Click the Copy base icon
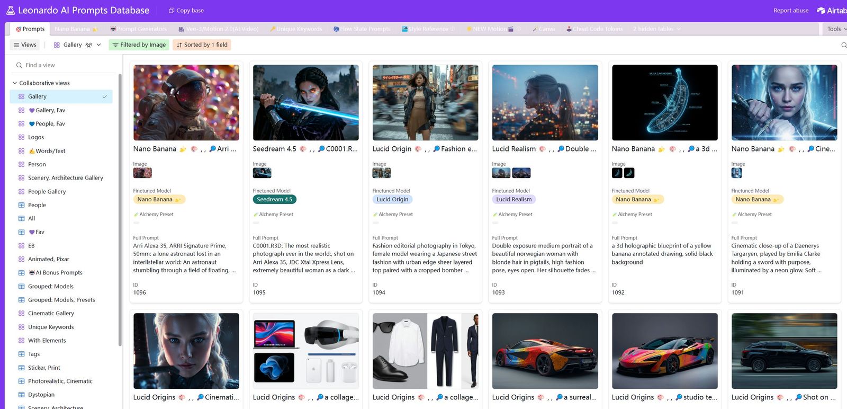This screenshot has width=847, height=409. (x=172, y=11)
